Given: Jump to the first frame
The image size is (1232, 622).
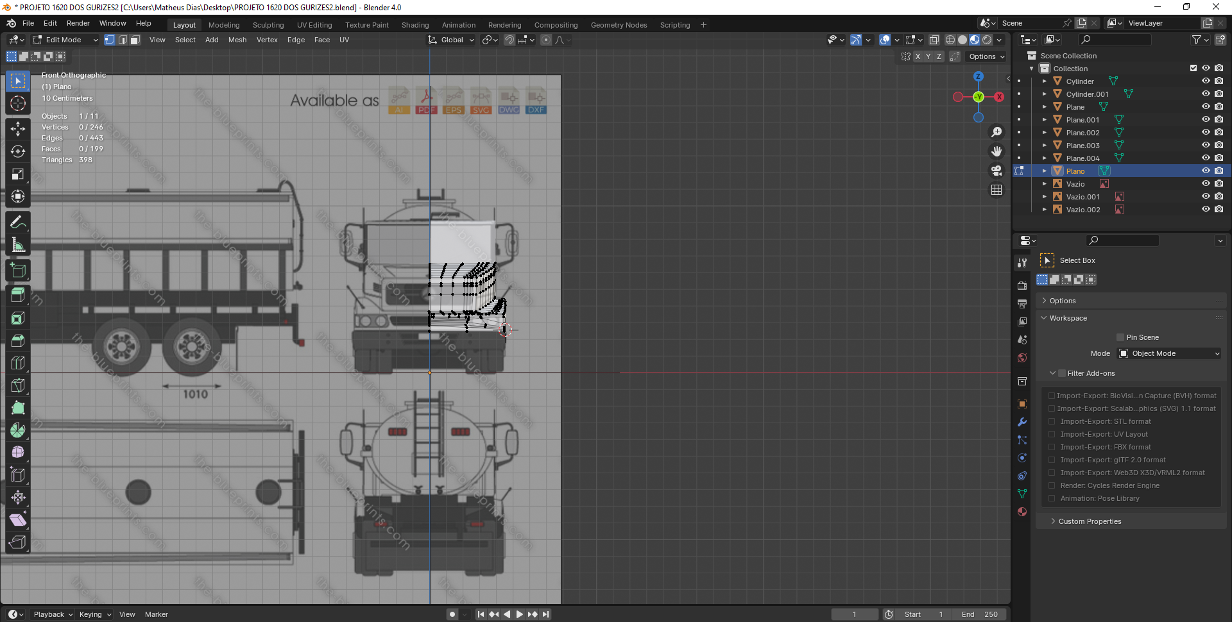Looking at the screenshot, I should [x=481, y=614].
